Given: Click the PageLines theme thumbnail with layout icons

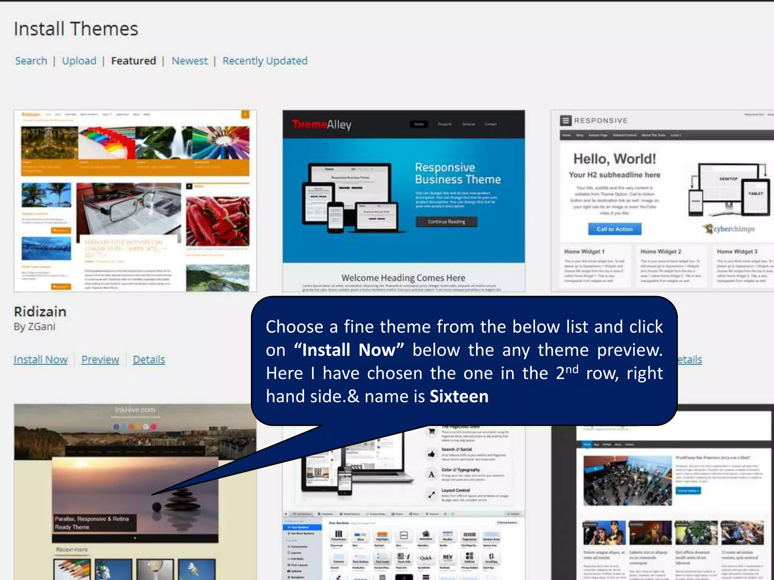Looking at the screenshot, I should click(x=404, y=503).
